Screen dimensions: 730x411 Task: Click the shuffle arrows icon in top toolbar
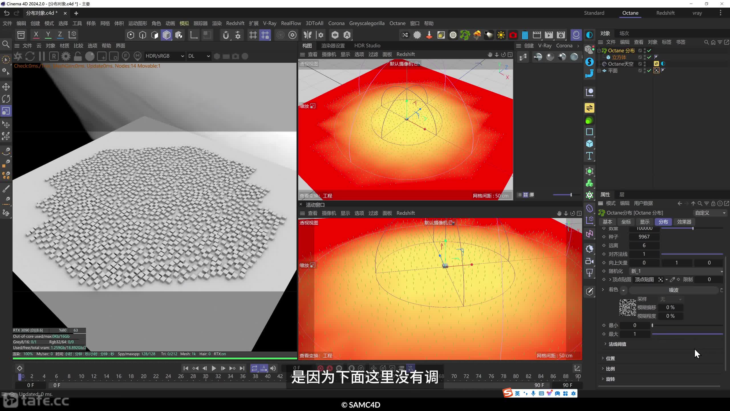[405, 35]
